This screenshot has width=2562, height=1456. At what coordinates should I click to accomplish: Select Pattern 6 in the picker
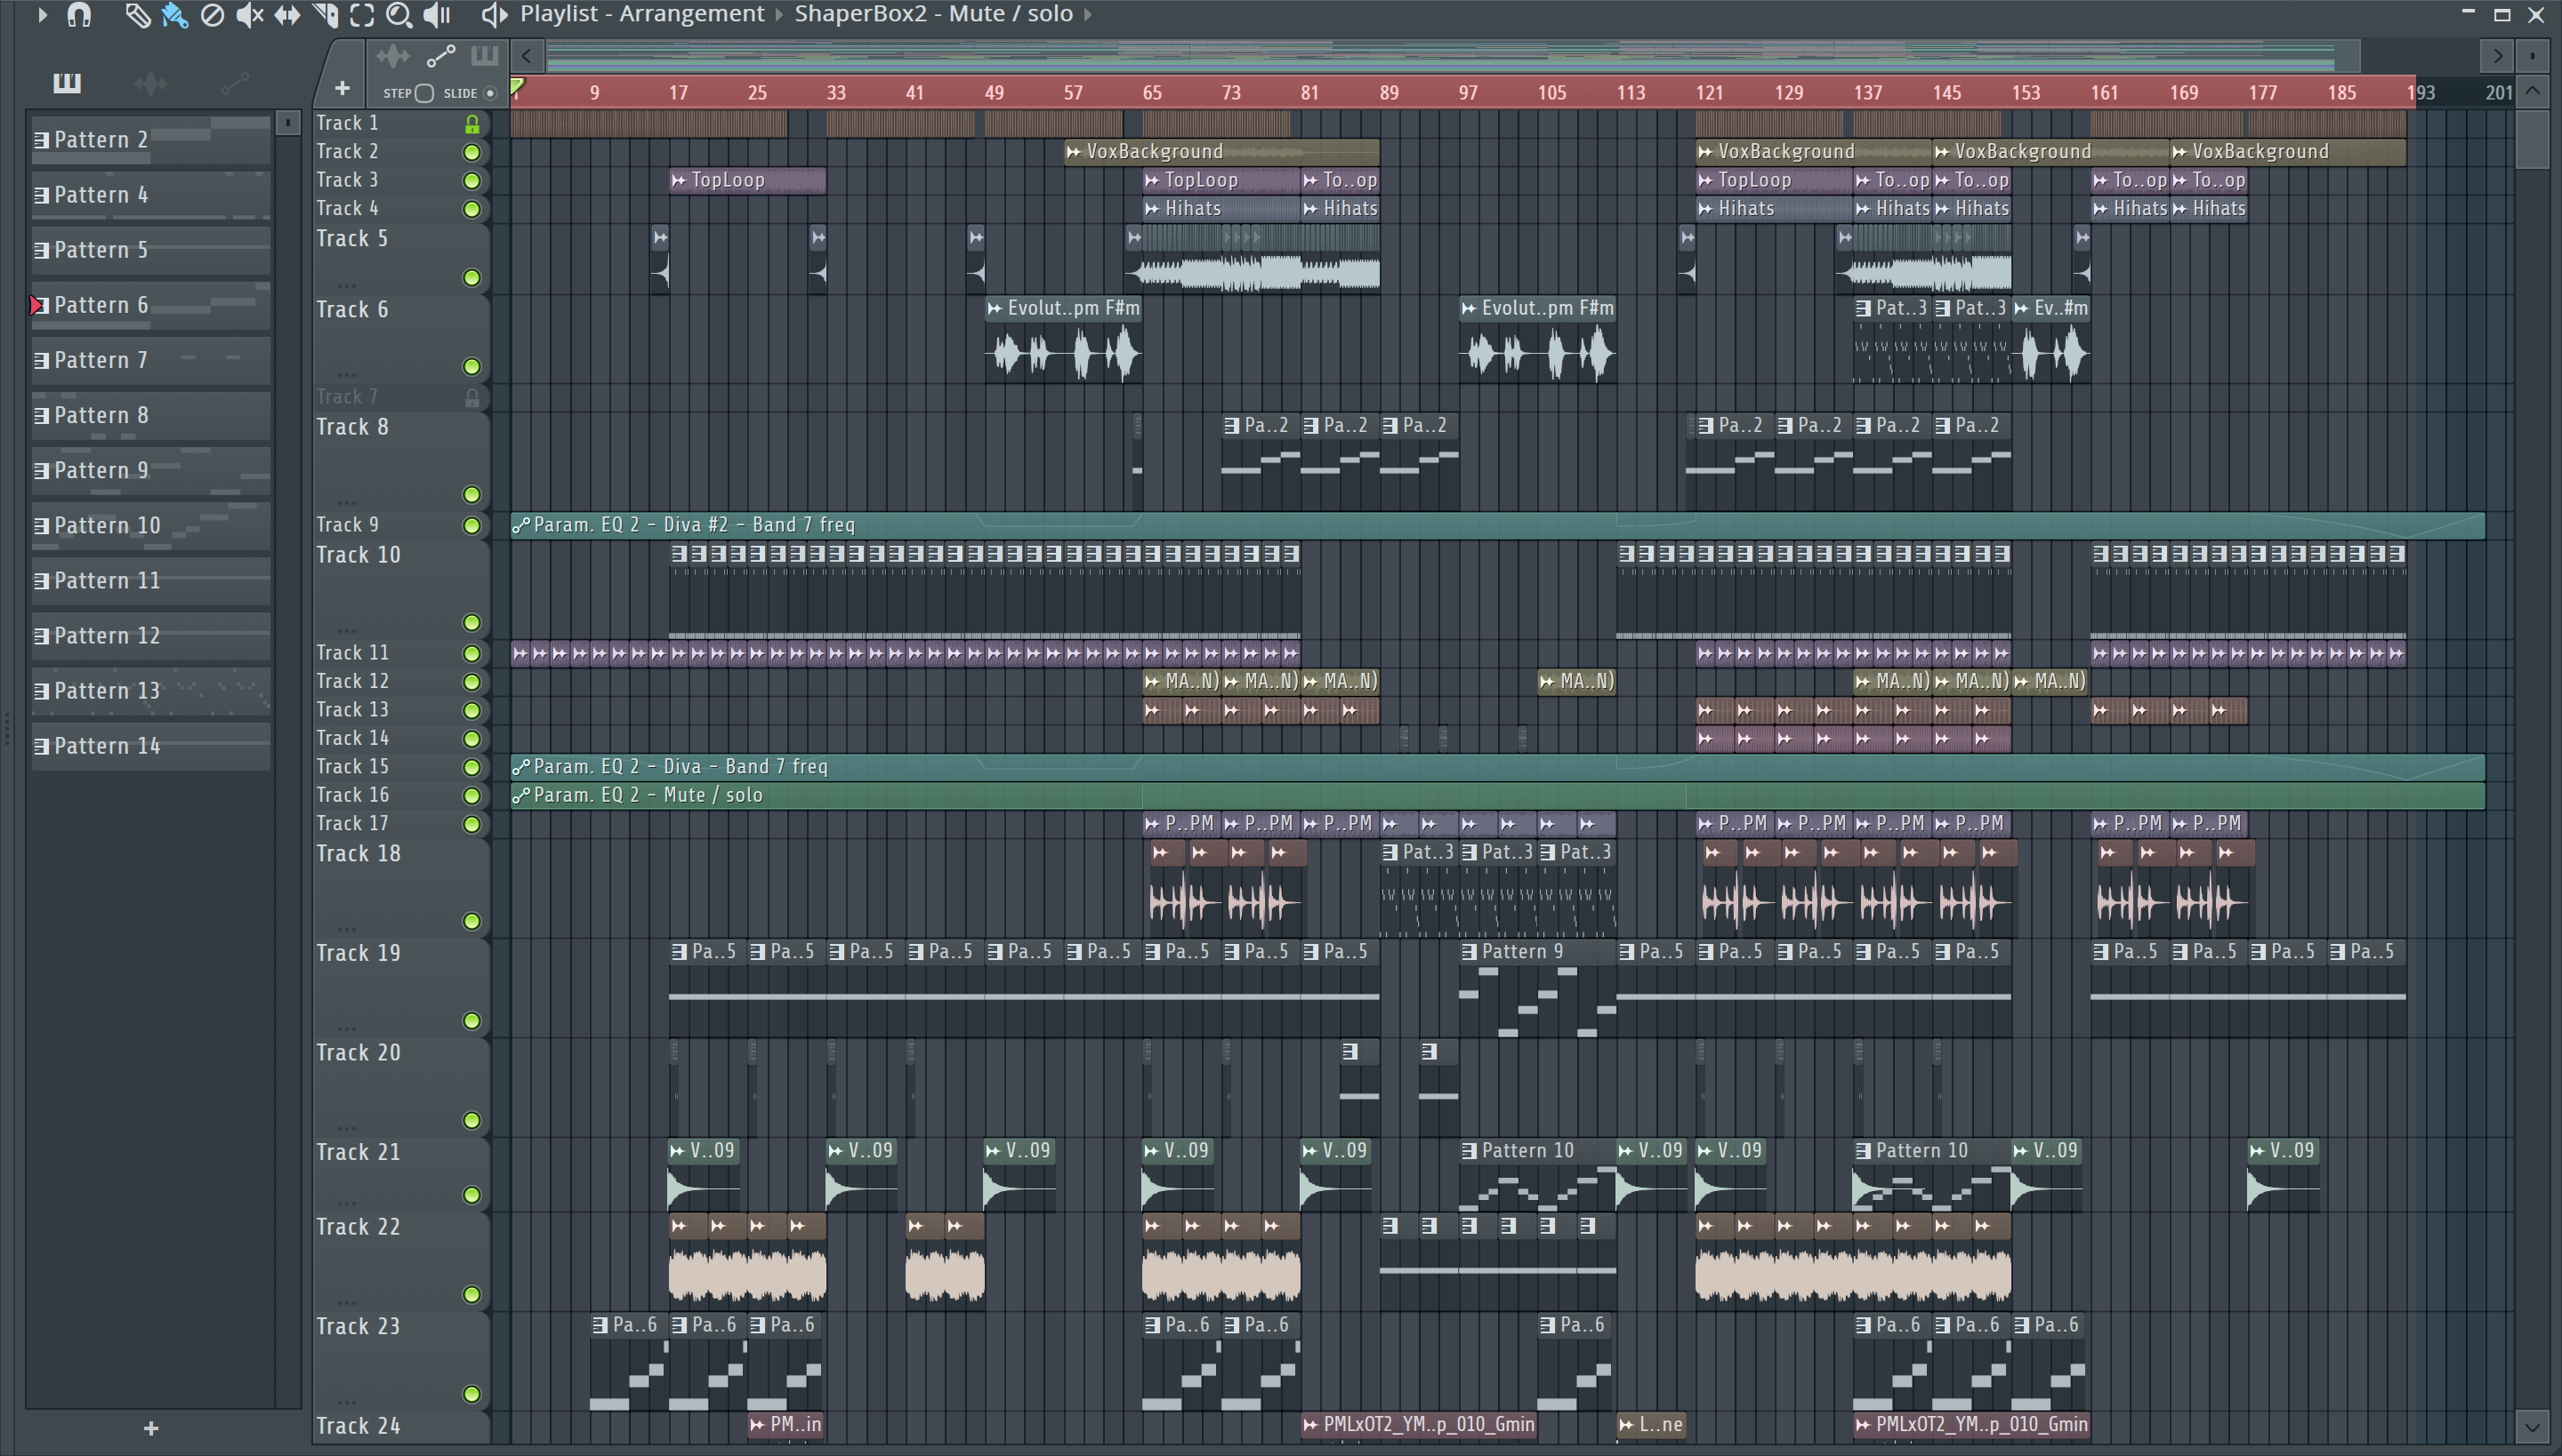click(150, 305)
